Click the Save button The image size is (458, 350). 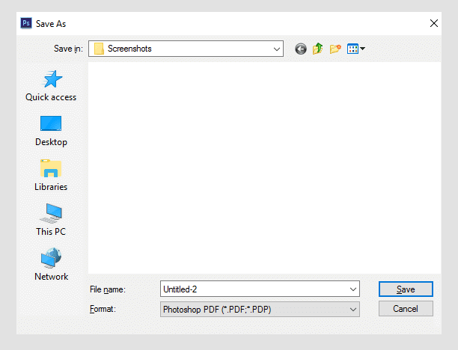pos(406,289)
